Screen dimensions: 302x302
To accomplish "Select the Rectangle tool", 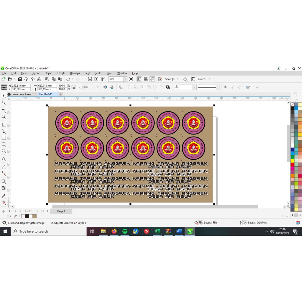I will (4, 138).
